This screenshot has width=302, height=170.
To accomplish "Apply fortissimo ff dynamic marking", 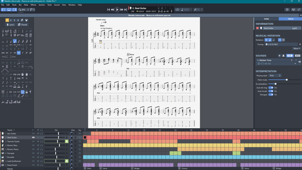I will tap(26, 53).
